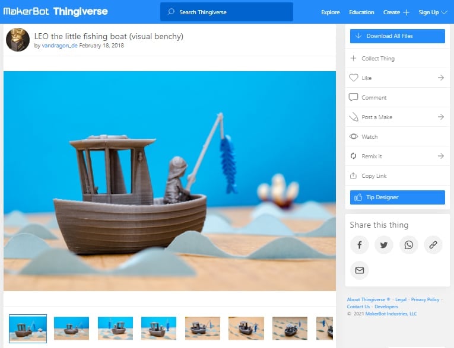Image resolution: width=454 pixels, height=348 pixels.
Task: Click the thumbs-up icon on Tip Designer
Action: [x=358, y=197]
